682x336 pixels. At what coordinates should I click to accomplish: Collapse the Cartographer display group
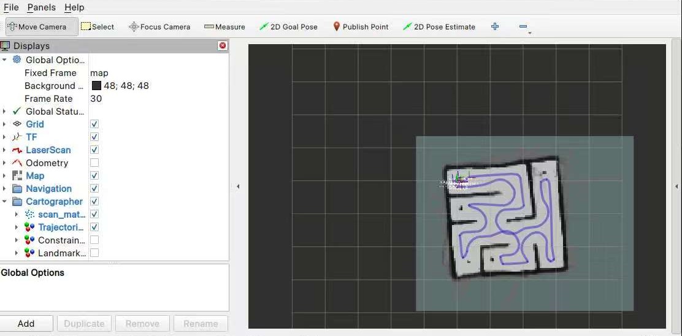tap(4, 202)
